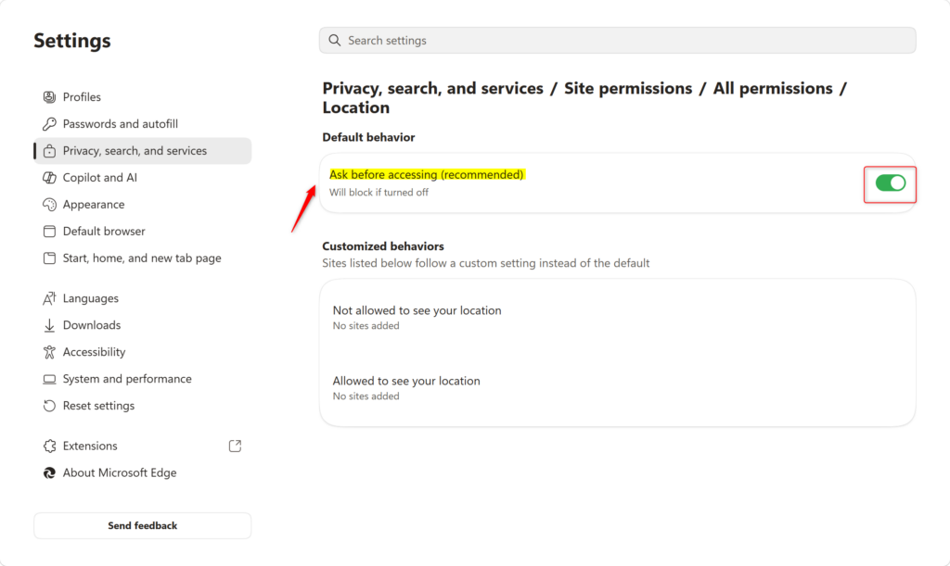The width and height of the screenshot is (950, 566).
Task: Click the System and performance laptop icon
Action: pos(50,379)
